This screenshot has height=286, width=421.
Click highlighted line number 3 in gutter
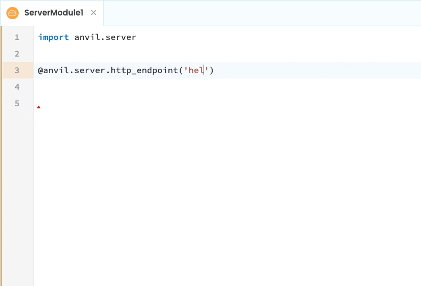(17, 70)
